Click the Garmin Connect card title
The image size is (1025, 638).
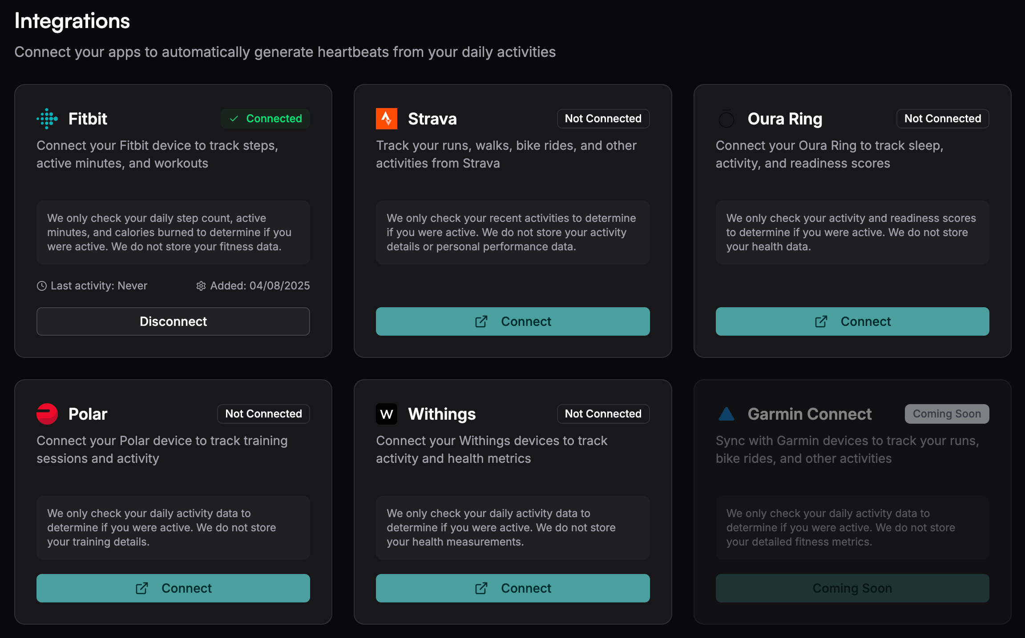pyautogui.click(x=810, y=414)
